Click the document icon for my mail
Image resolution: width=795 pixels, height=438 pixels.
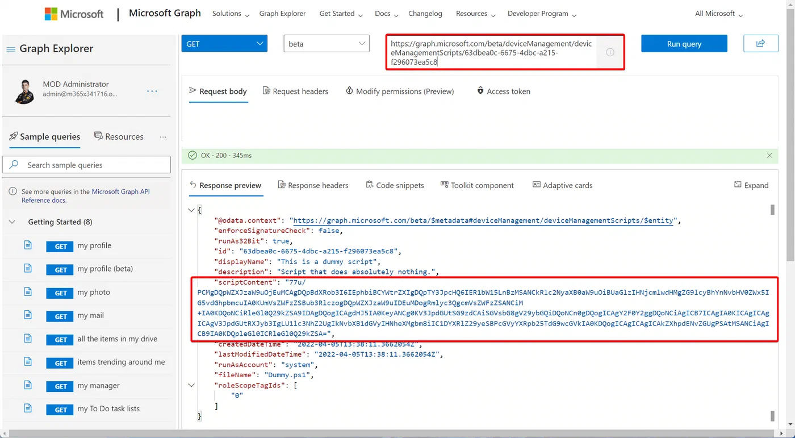tap(27, 315)
